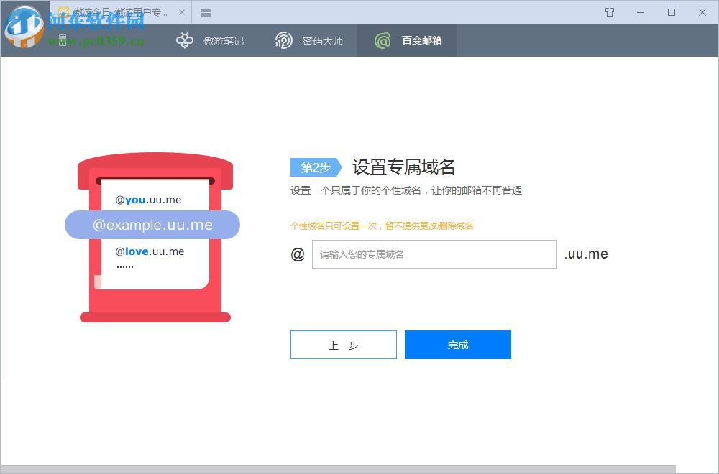Open the skin/theme T-shirt icon
Viewport: 719px width, 474px height.
[609, 12]
